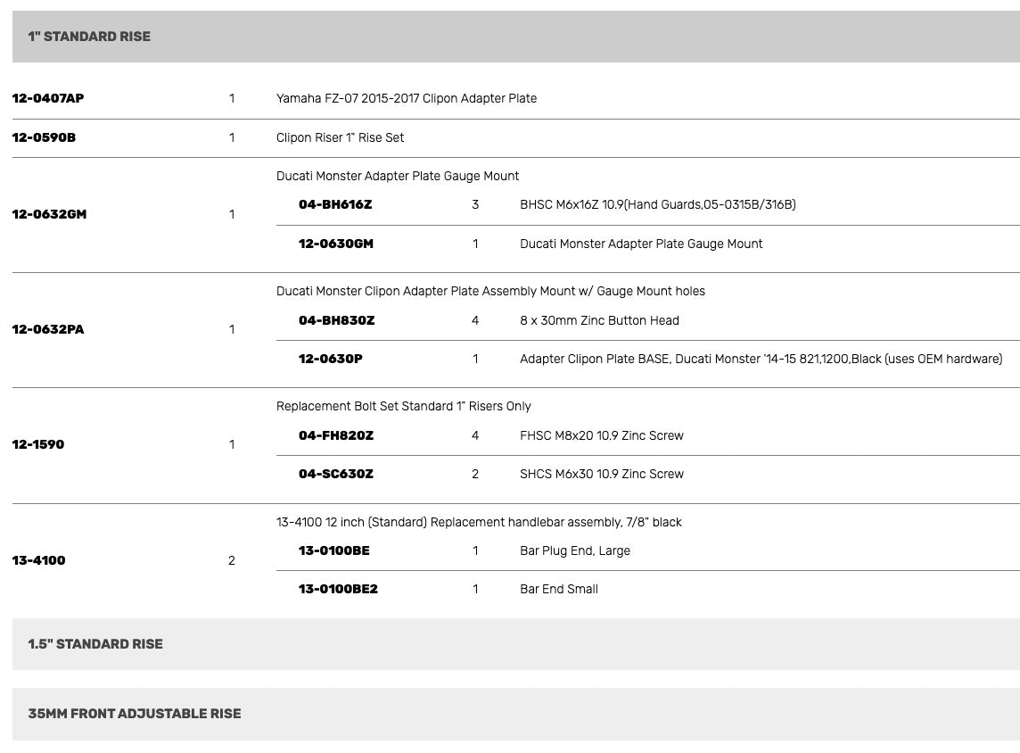
Task: Open part number 12-0407AP
Action: pyautogui.click(x=48, y=98)
